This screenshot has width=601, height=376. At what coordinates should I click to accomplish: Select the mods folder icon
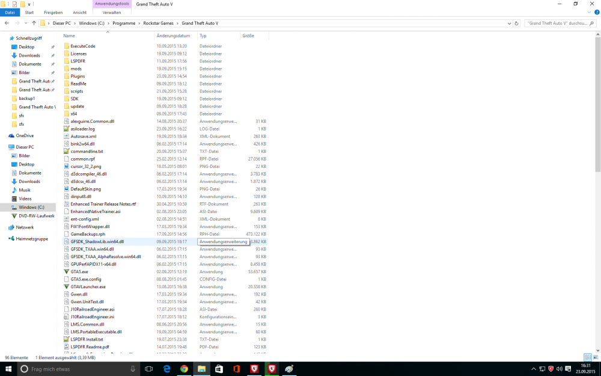click(x=66, y=69)
